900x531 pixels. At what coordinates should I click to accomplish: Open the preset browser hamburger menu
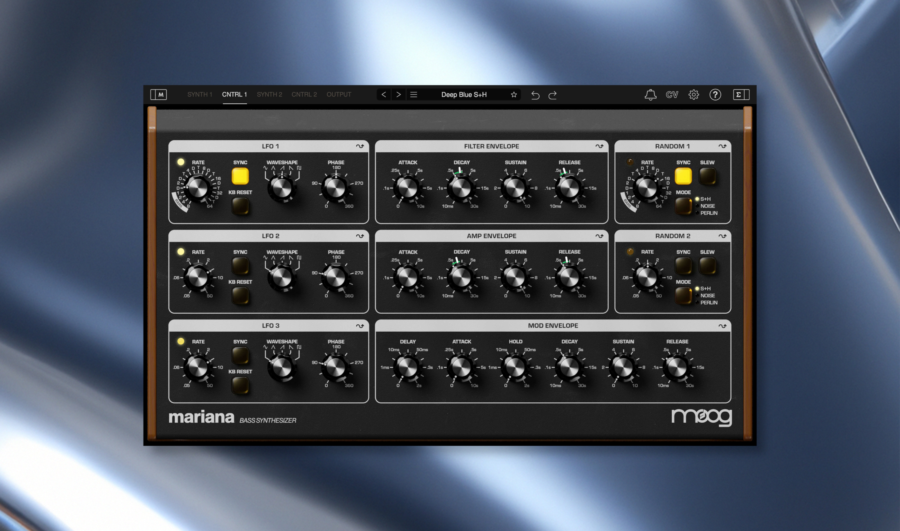point(414,94)
